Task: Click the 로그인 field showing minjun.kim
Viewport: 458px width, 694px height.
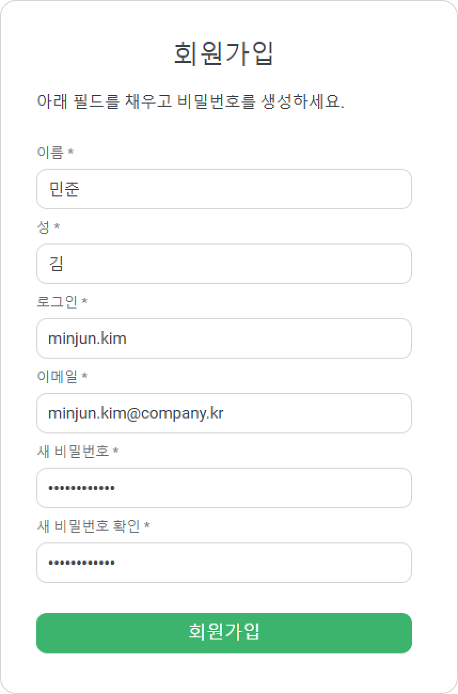Action: (x=224, y=338)
